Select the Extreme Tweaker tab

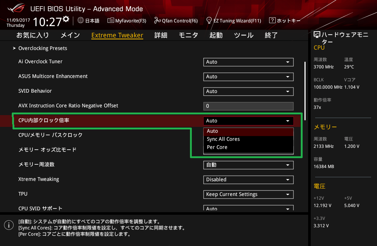pyautogui.click(x=117, y=35)
